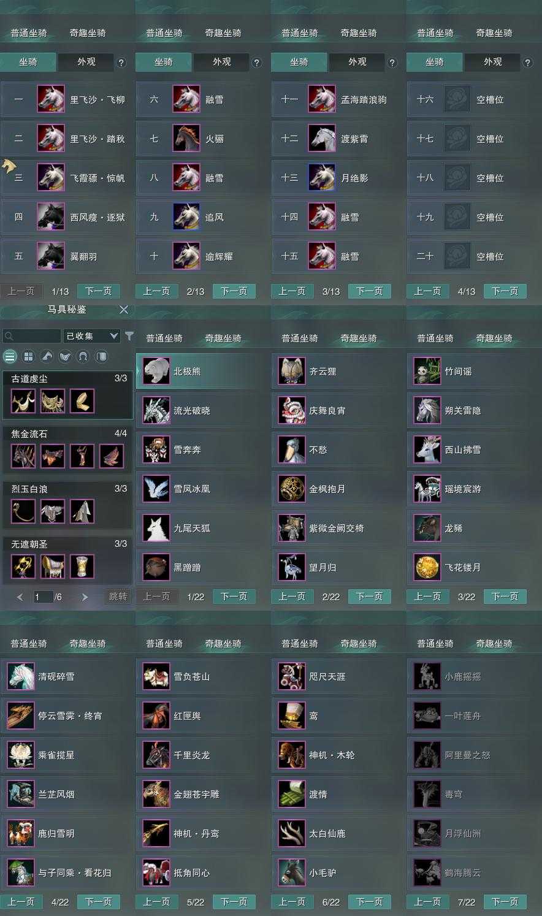Click 下一页 beside page 1/13

click(x=99, y=291)
